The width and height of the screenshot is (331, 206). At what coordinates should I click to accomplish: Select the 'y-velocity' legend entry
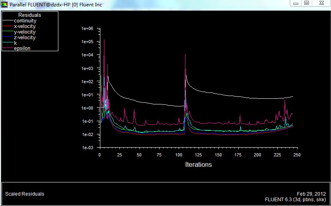point(24,32)
